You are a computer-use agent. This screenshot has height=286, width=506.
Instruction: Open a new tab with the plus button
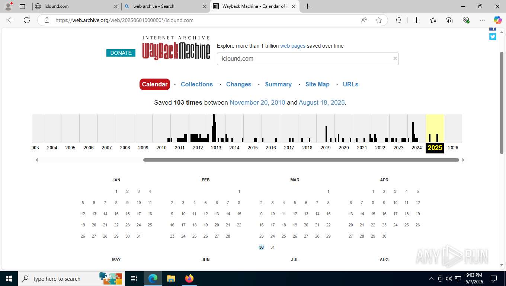(307, 6)
